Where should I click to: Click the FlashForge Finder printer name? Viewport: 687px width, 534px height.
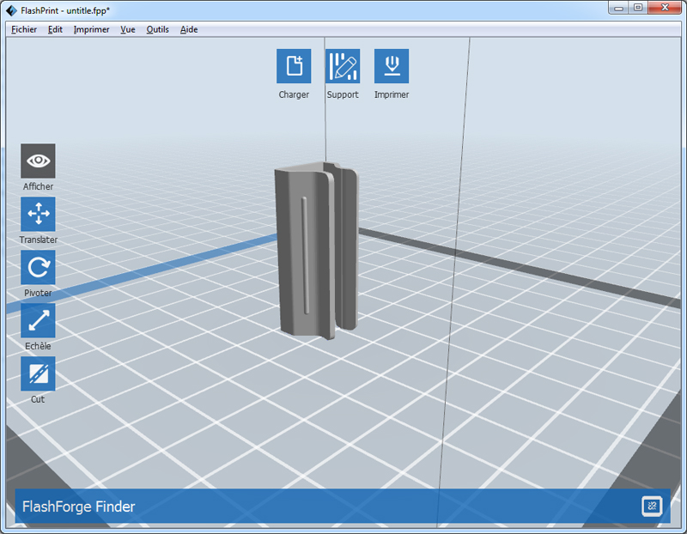pyautogui.click(x=79, y=507)
